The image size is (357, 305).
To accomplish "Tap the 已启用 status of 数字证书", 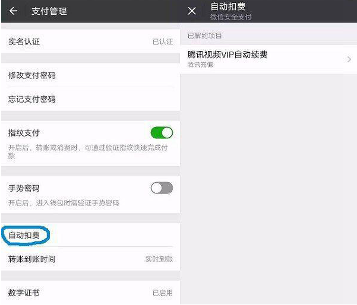I will coord(163,293).
